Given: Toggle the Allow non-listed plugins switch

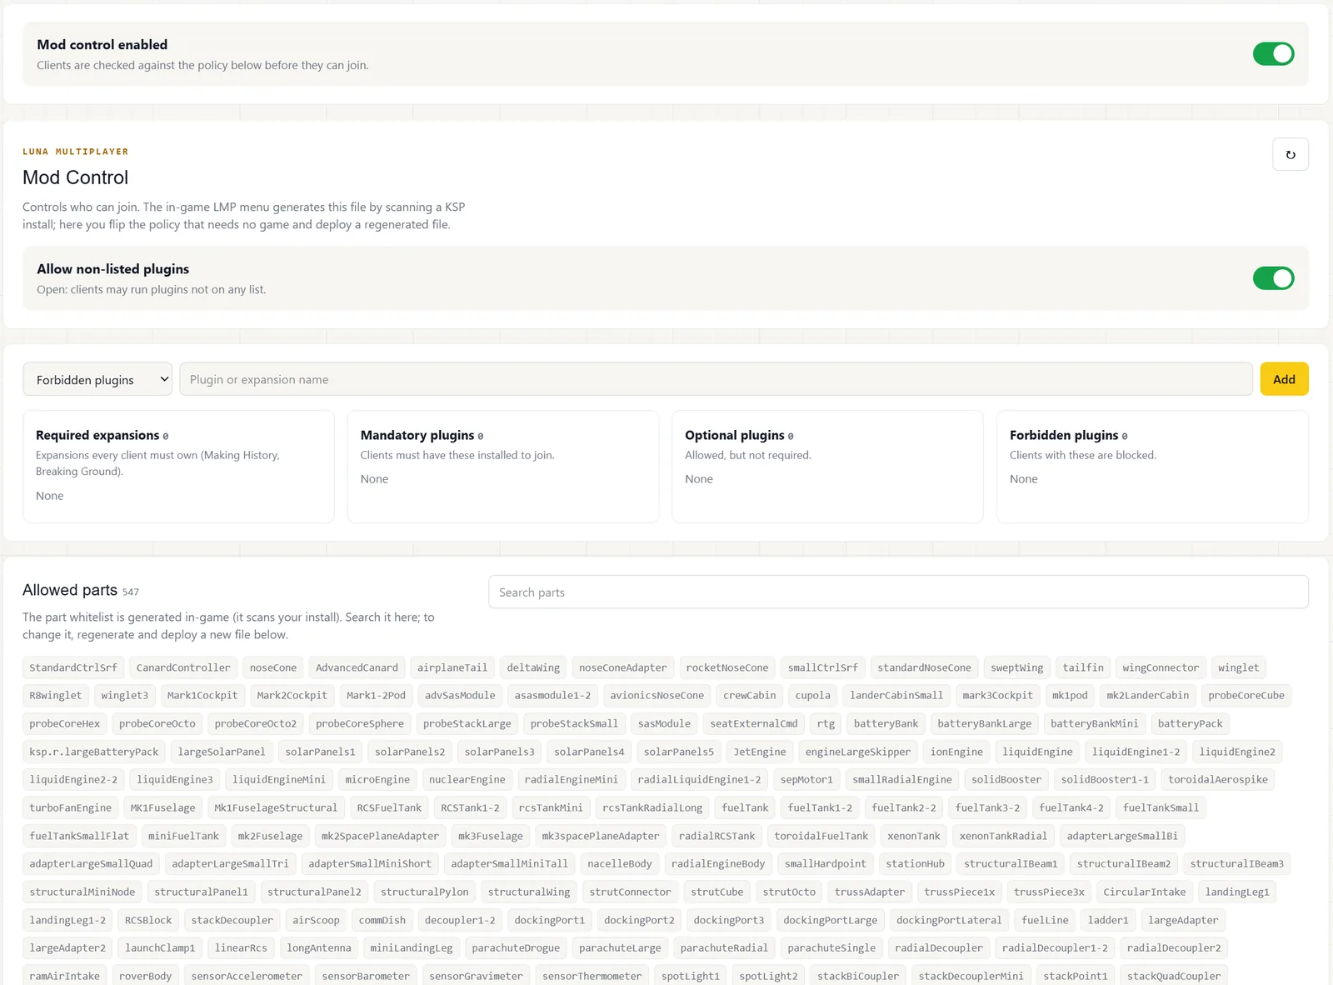Looking at the screenshot, I should pyautogui.click(x=1273, y=278).
